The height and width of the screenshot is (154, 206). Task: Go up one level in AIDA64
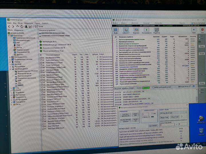pyautogui.click(x=17, y=26)
